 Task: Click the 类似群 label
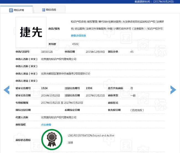(x=52, y=44)
